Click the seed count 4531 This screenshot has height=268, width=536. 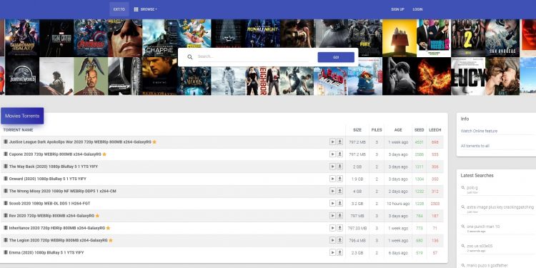coord(419,142)
